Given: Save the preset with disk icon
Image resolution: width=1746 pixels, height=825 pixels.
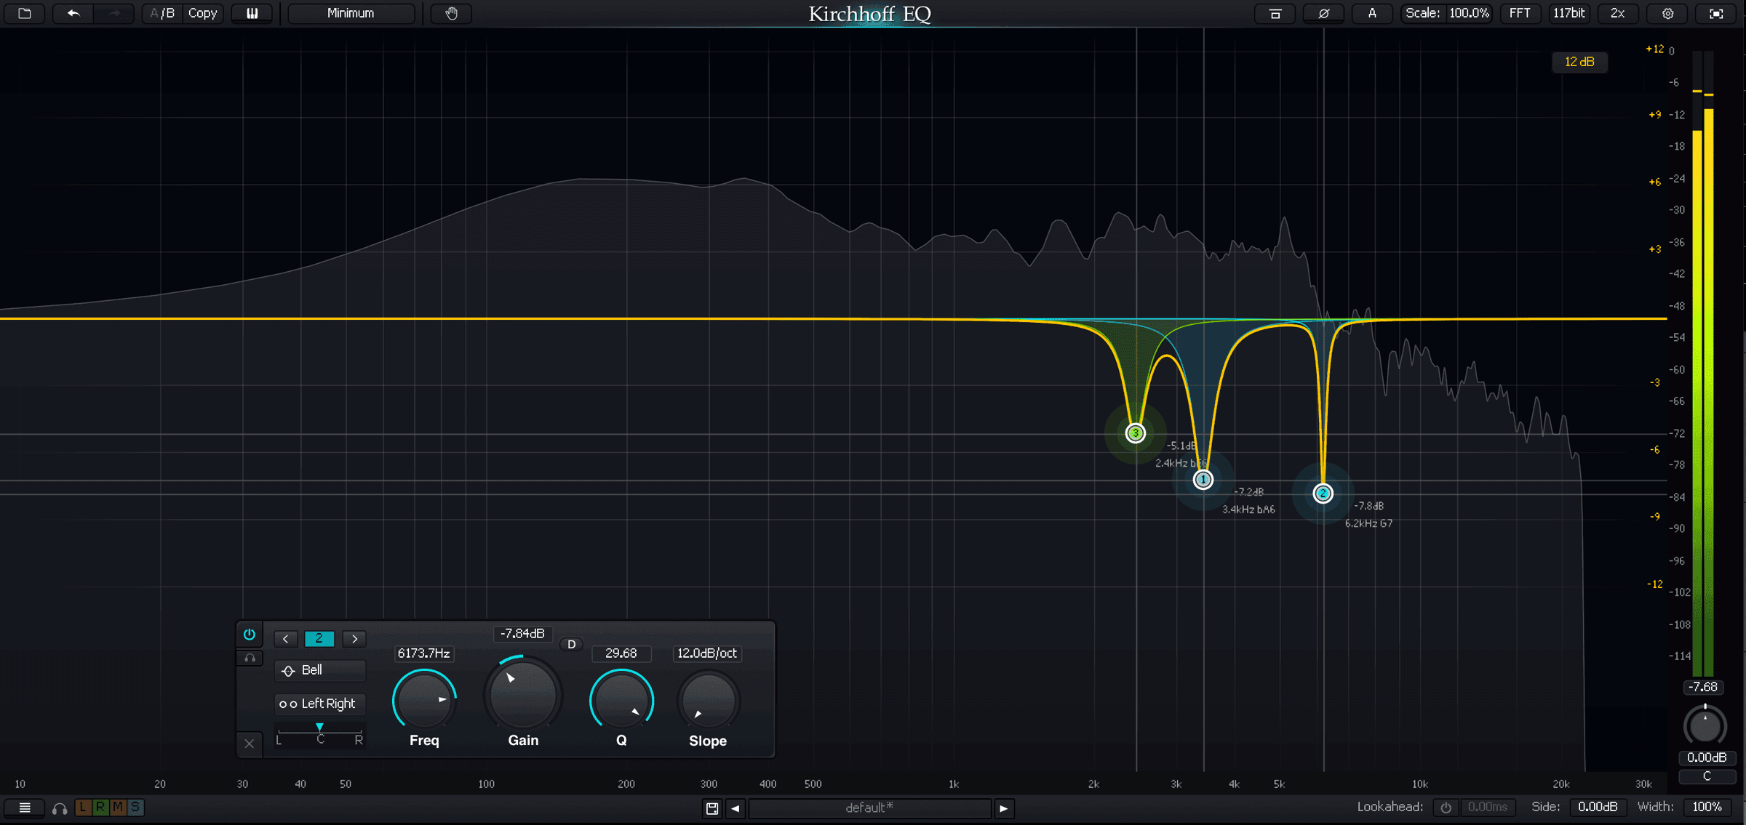Looking at the screenshot, I should (712, 808).
